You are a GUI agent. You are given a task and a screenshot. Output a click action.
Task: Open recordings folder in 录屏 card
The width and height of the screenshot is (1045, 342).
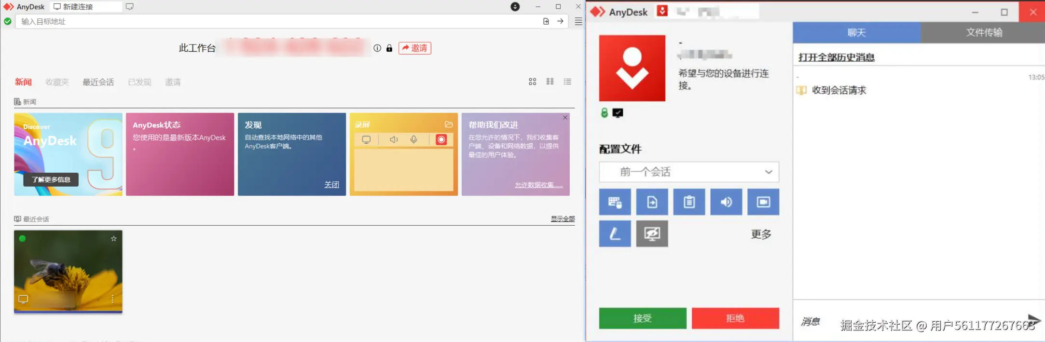point(449,124)
